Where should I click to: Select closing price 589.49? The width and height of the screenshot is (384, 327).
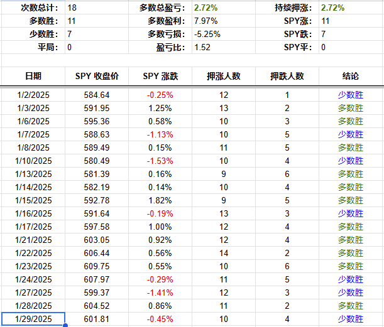pyautogui.click(x=97, y=147)
